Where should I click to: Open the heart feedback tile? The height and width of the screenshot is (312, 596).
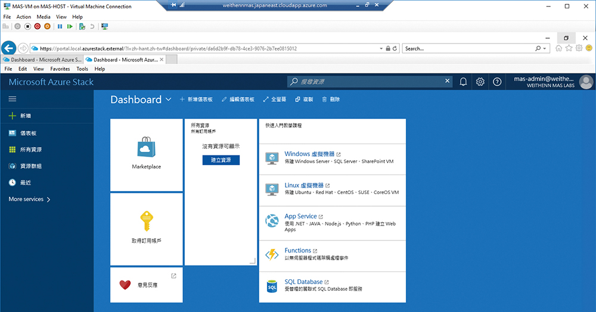pyautogui.click(x=147, y=285)
